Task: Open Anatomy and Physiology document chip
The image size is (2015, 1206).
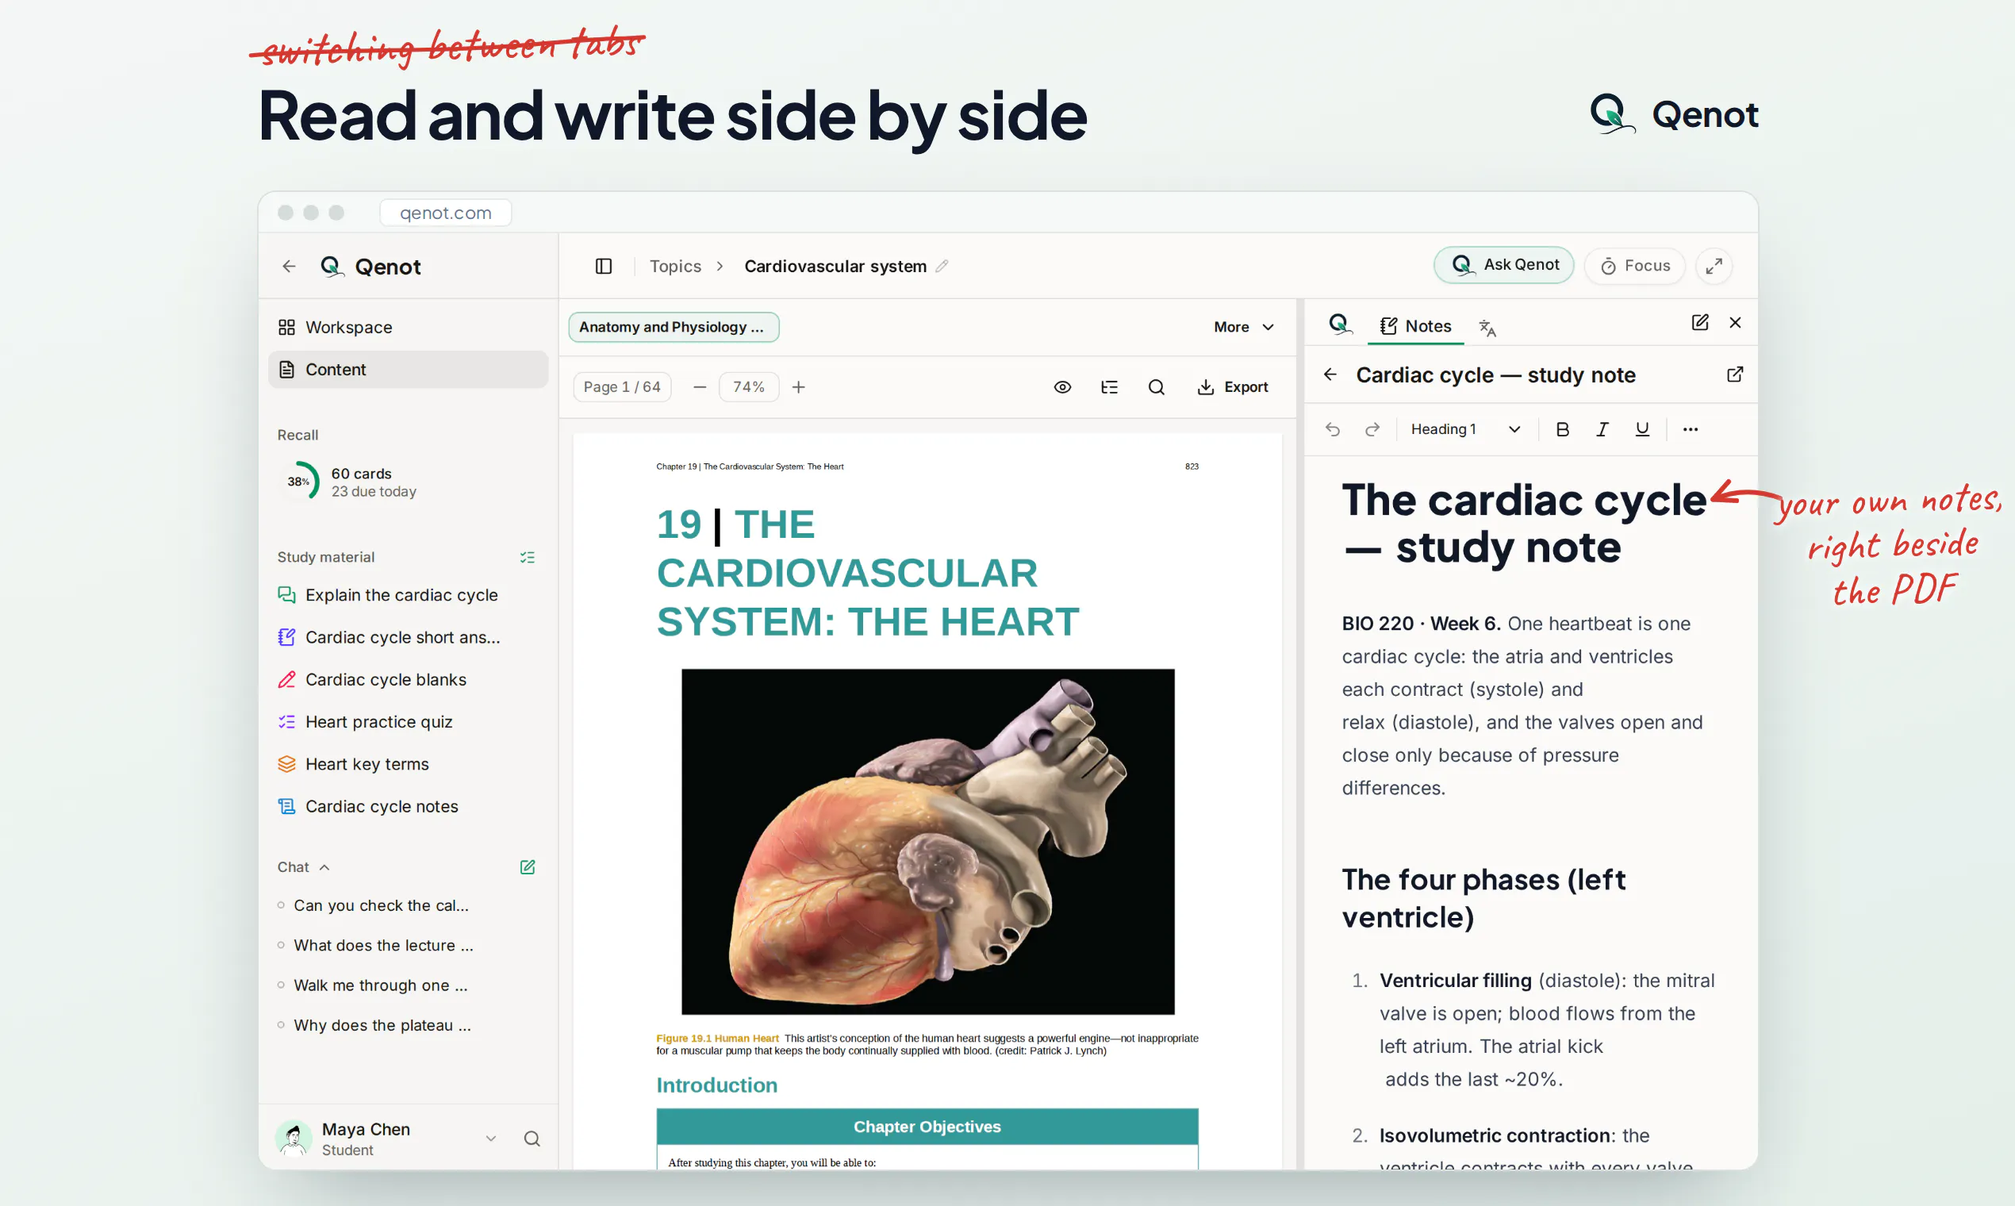Action: [x=674, y=327]
